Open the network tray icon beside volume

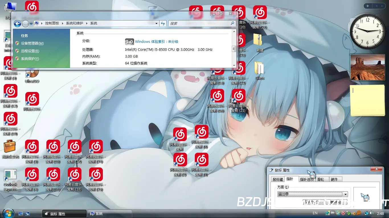click(x=367, y=213)
